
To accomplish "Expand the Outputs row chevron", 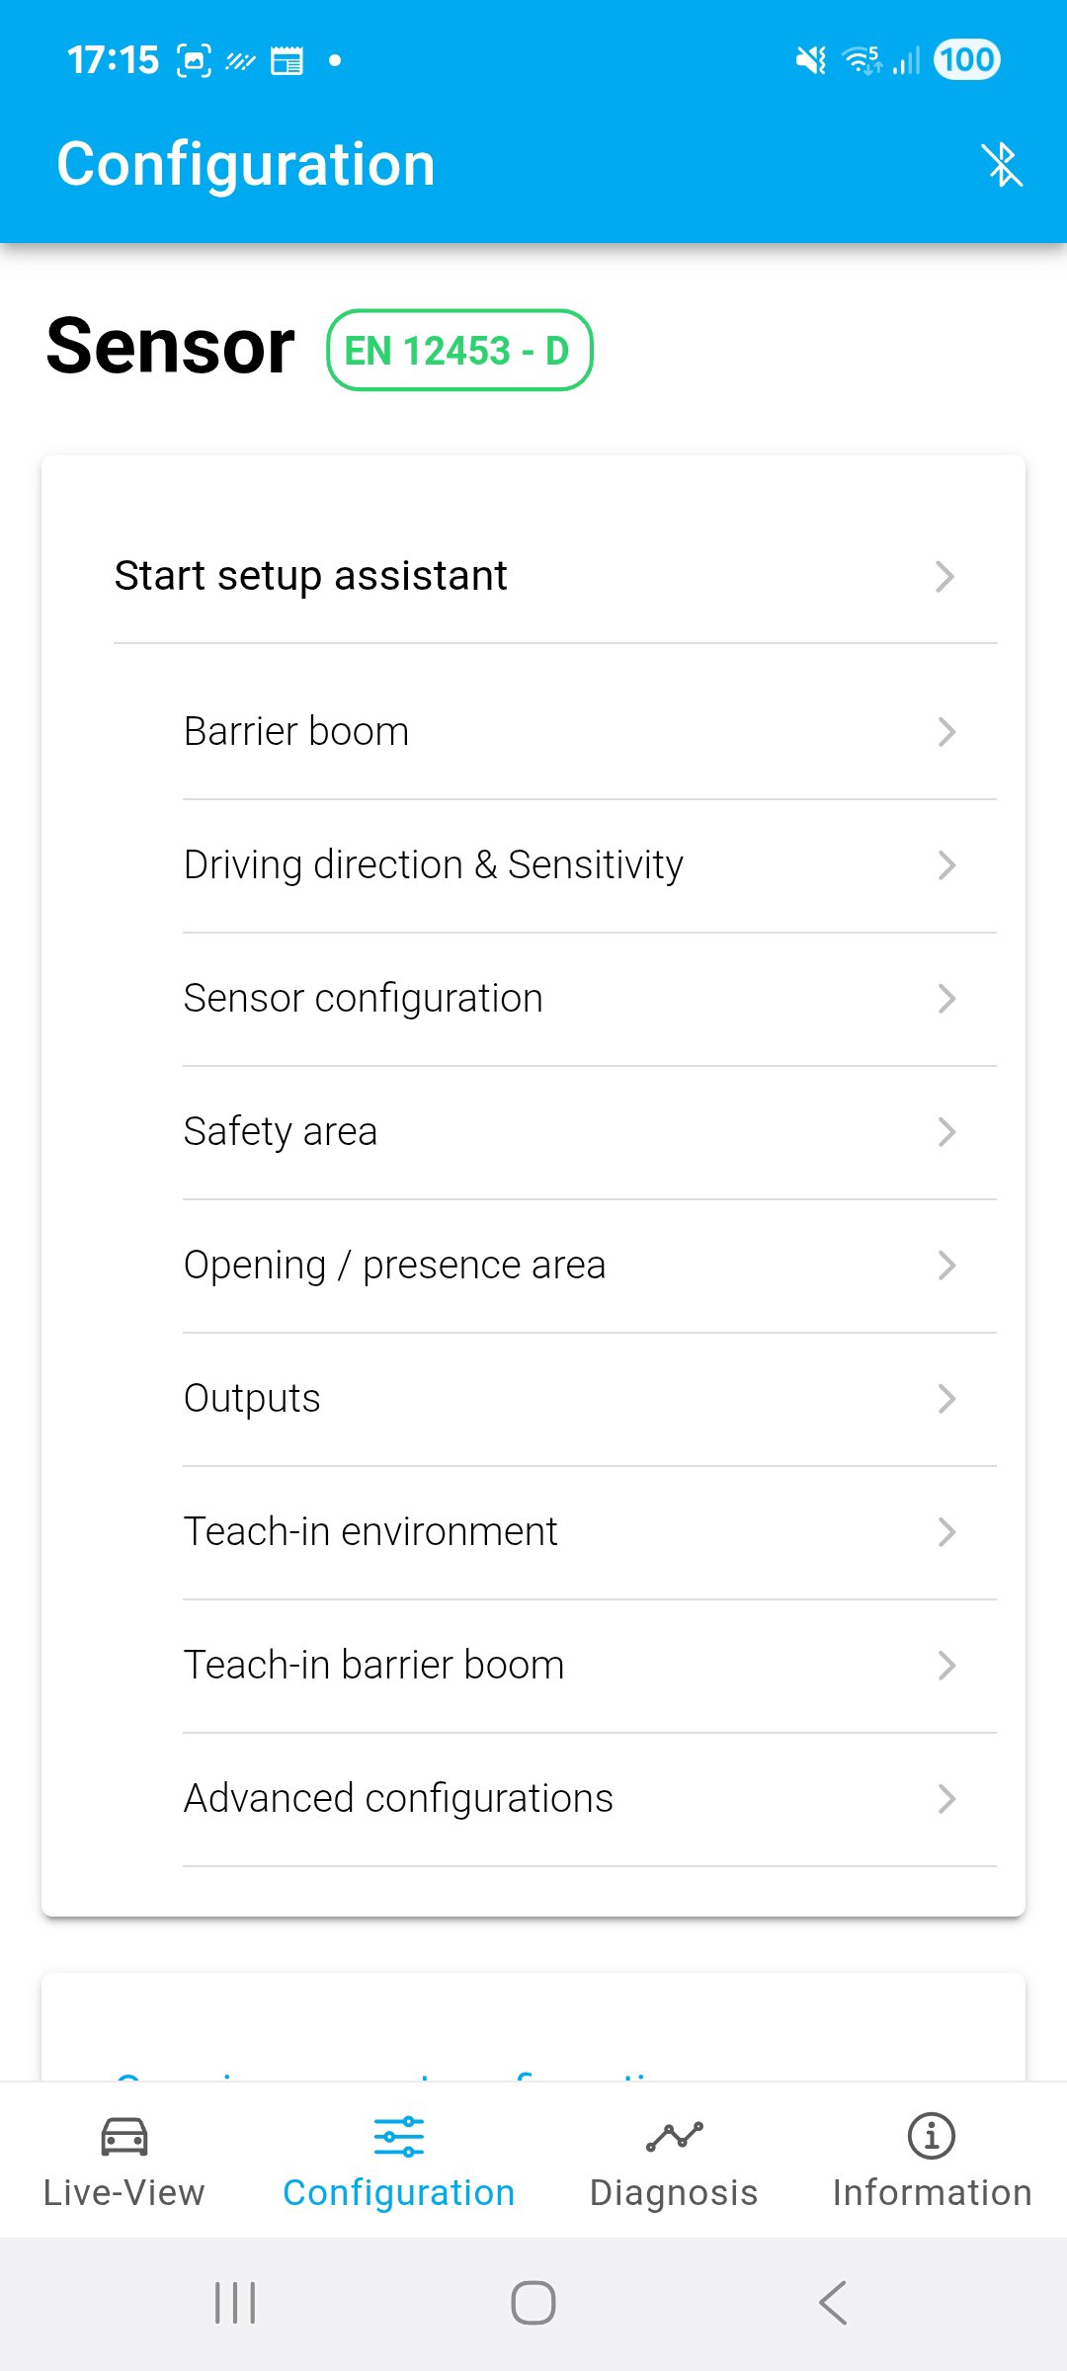I will pos(946,1399).
